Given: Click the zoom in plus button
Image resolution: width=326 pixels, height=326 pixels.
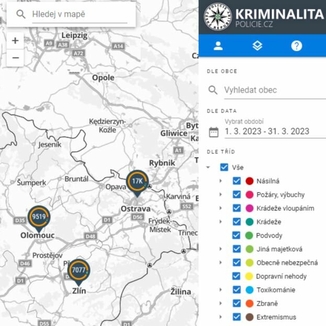Looking at the screenshot, I should click(15, 40).
